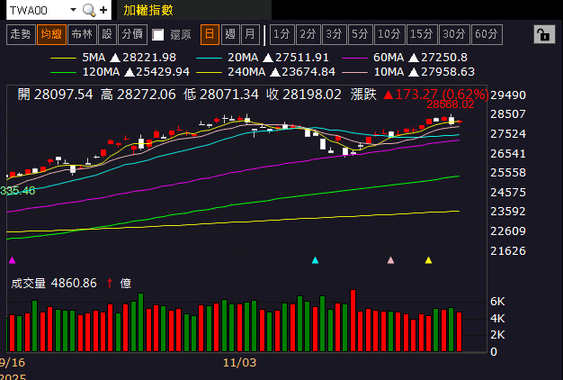
Task: Click the 10MA value 27958.63
Action: pyautogui.click(x=448, y=72)
